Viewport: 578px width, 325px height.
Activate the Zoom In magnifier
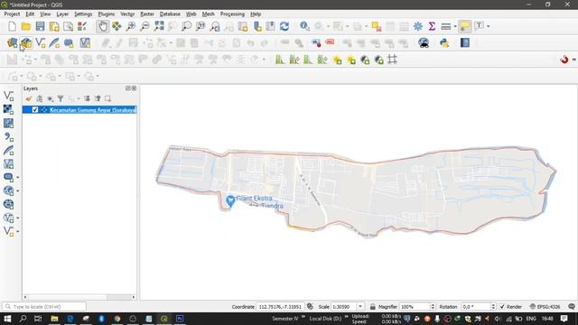130,26
